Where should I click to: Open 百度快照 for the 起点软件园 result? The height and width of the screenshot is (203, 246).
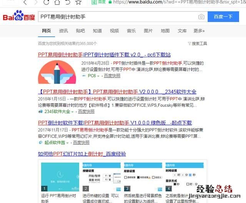[81, 142]
